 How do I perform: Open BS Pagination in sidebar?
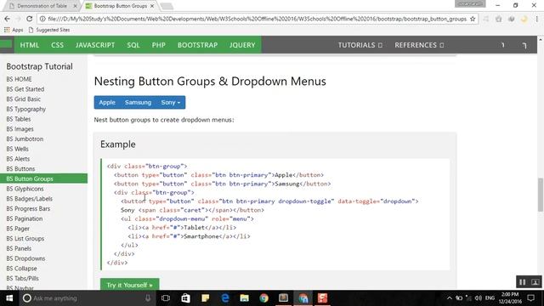[25, 218]
